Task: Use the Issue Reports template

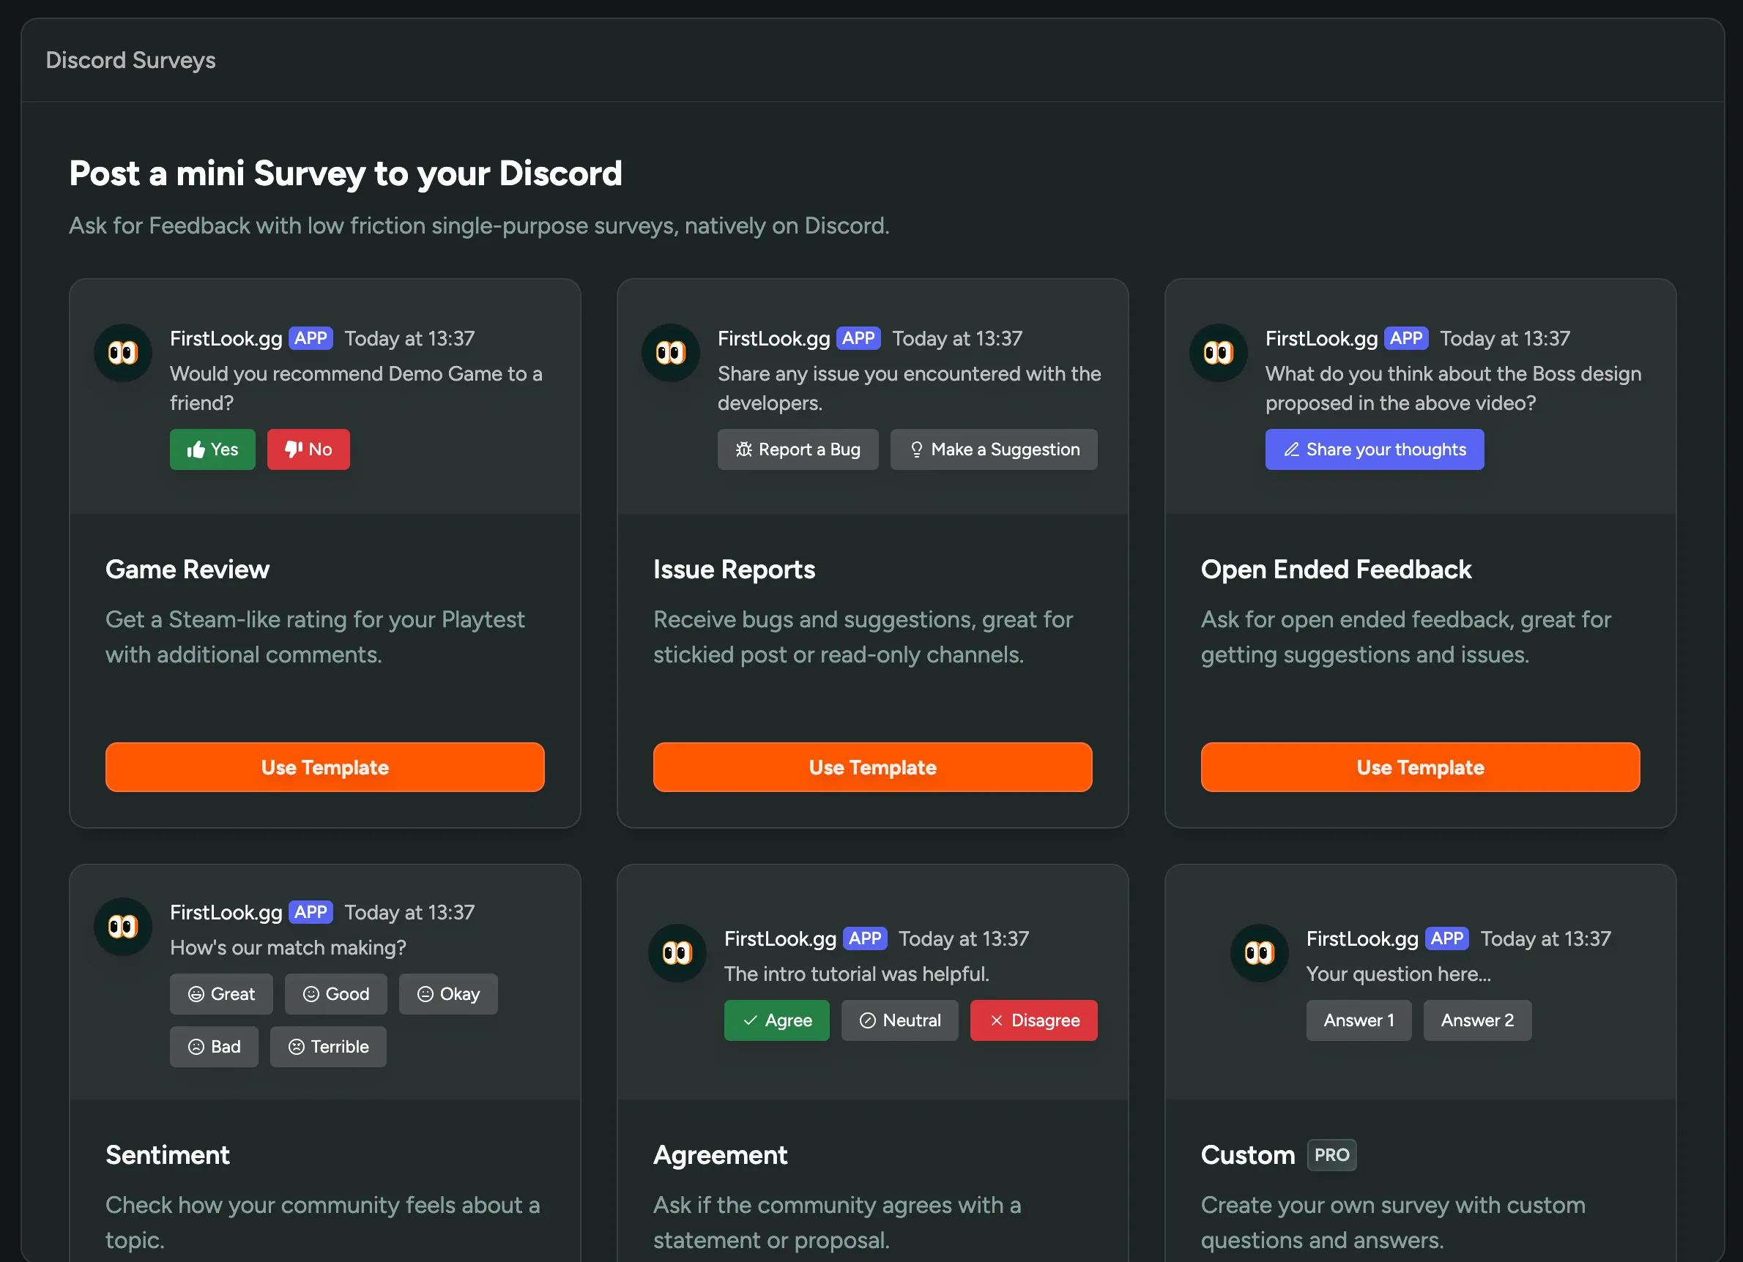Action: tap(872, 766)
